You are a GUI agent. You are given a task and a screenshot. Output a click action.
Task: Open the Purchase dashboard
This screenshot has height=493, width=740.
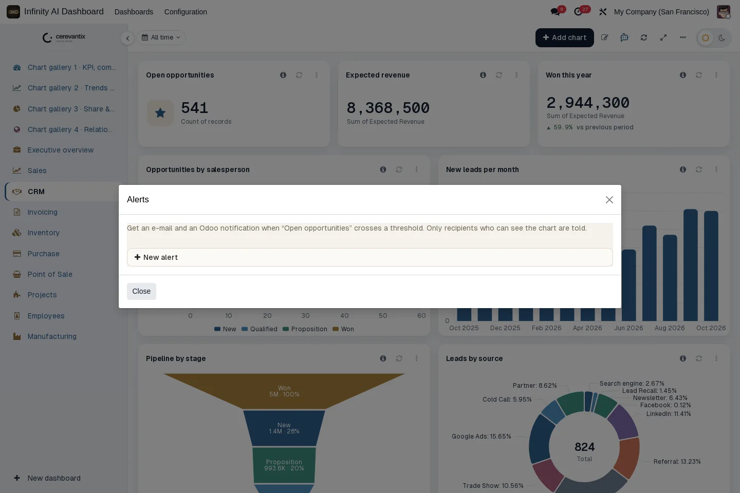pyautogui.click(x=64, y=254)
